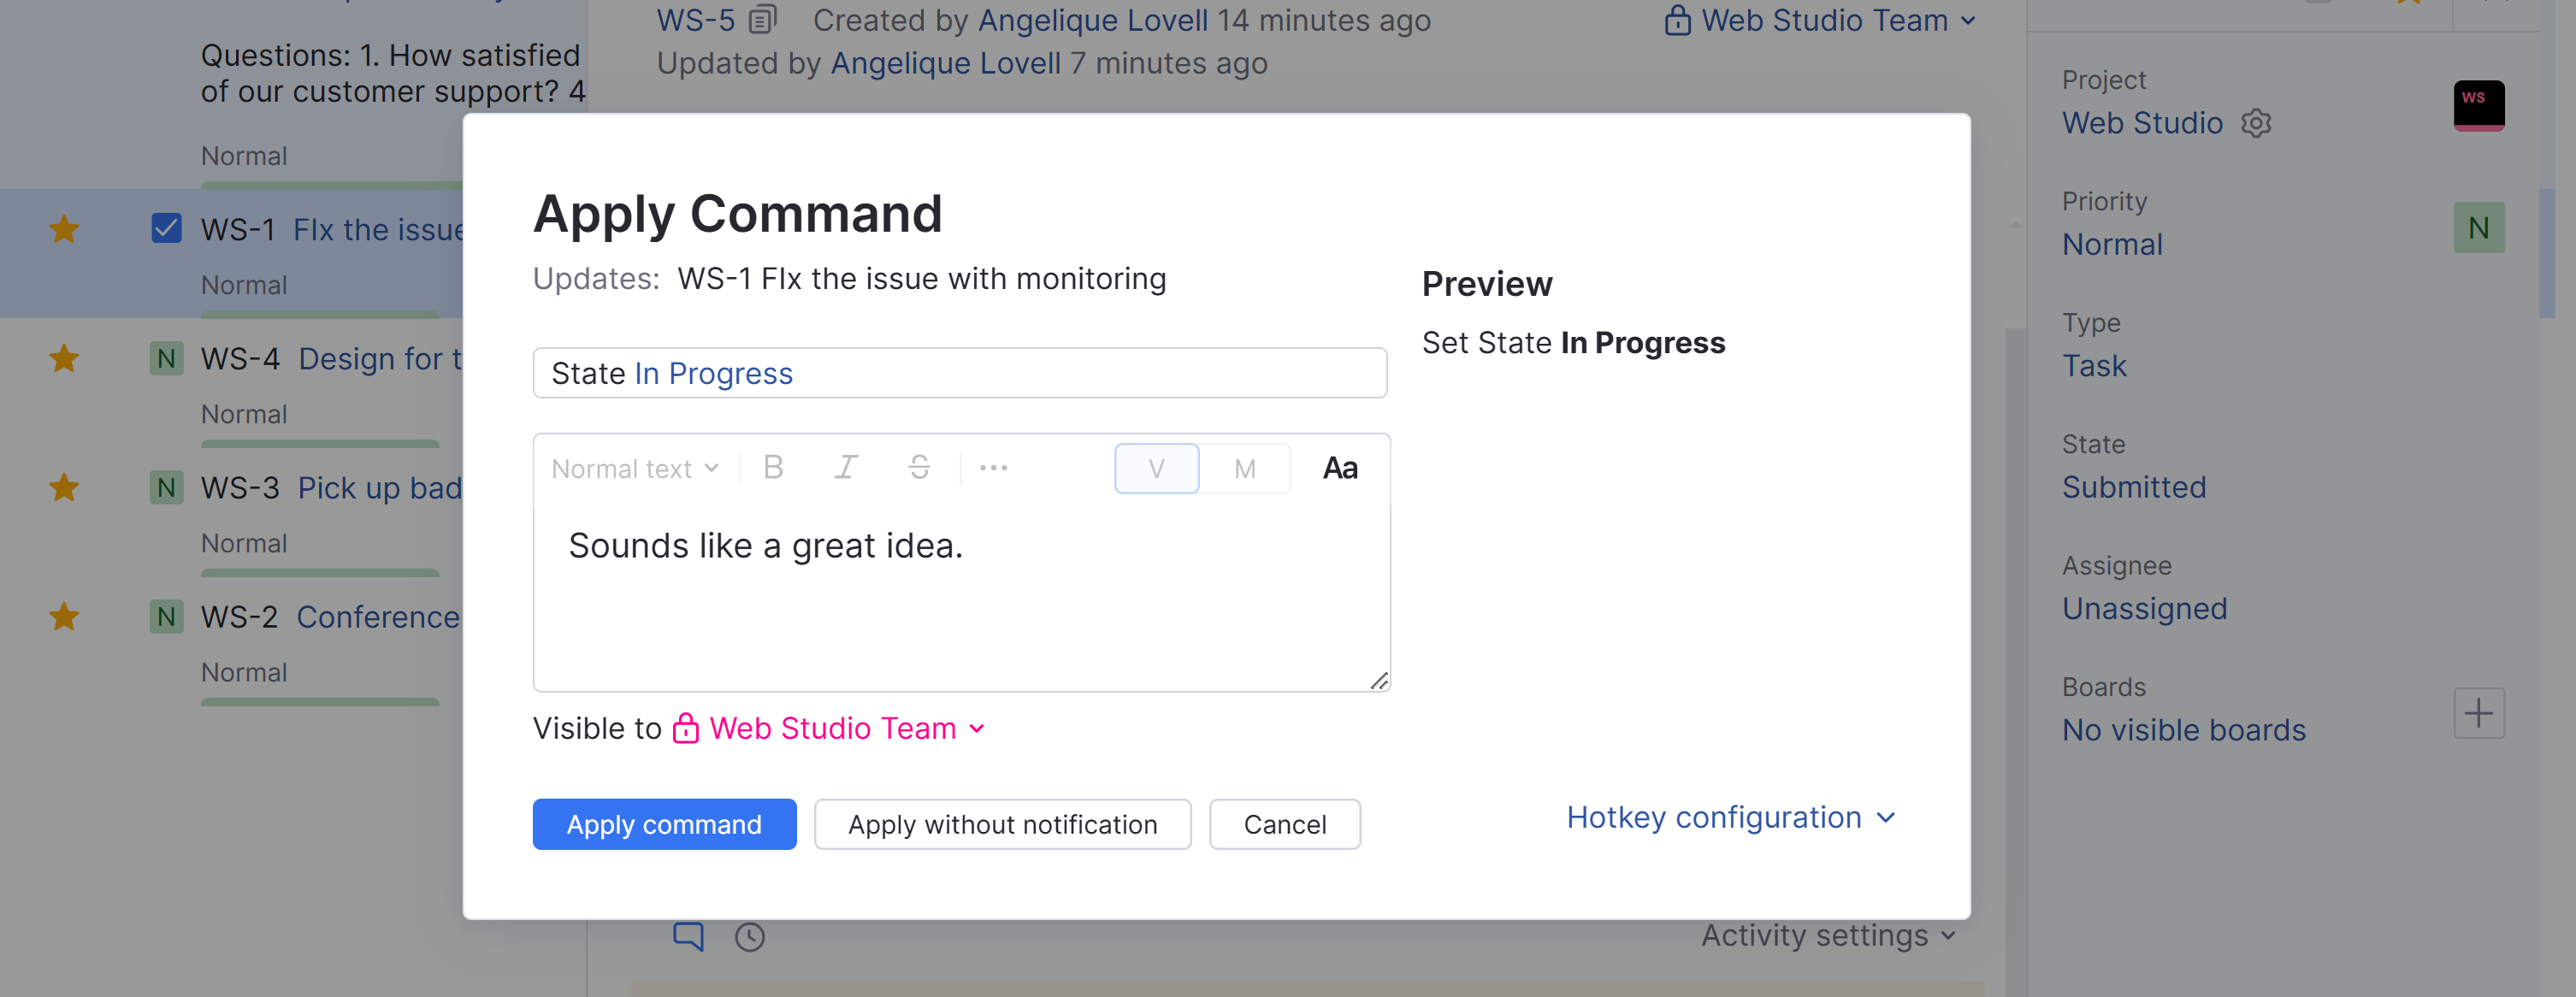Toggle the favorite star on WS-2
The image size is (2576, 997).
[x=64, y=616]
